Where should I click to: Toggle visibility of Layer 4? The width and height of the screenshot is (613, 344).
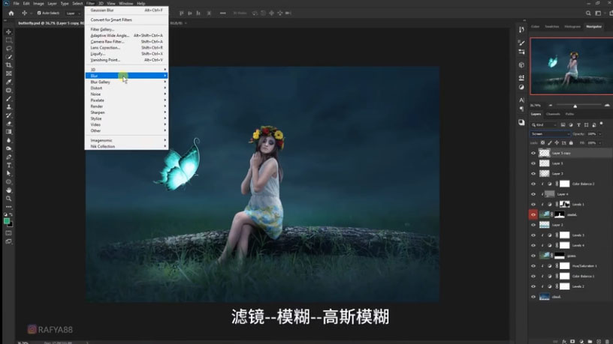pos(533,194)
